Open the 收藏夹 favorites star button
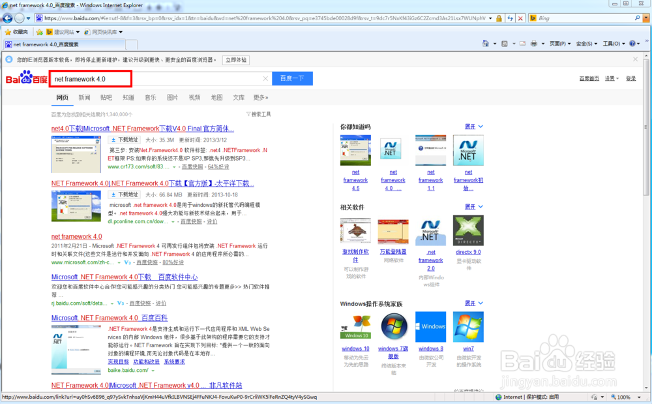 [16, 32]
